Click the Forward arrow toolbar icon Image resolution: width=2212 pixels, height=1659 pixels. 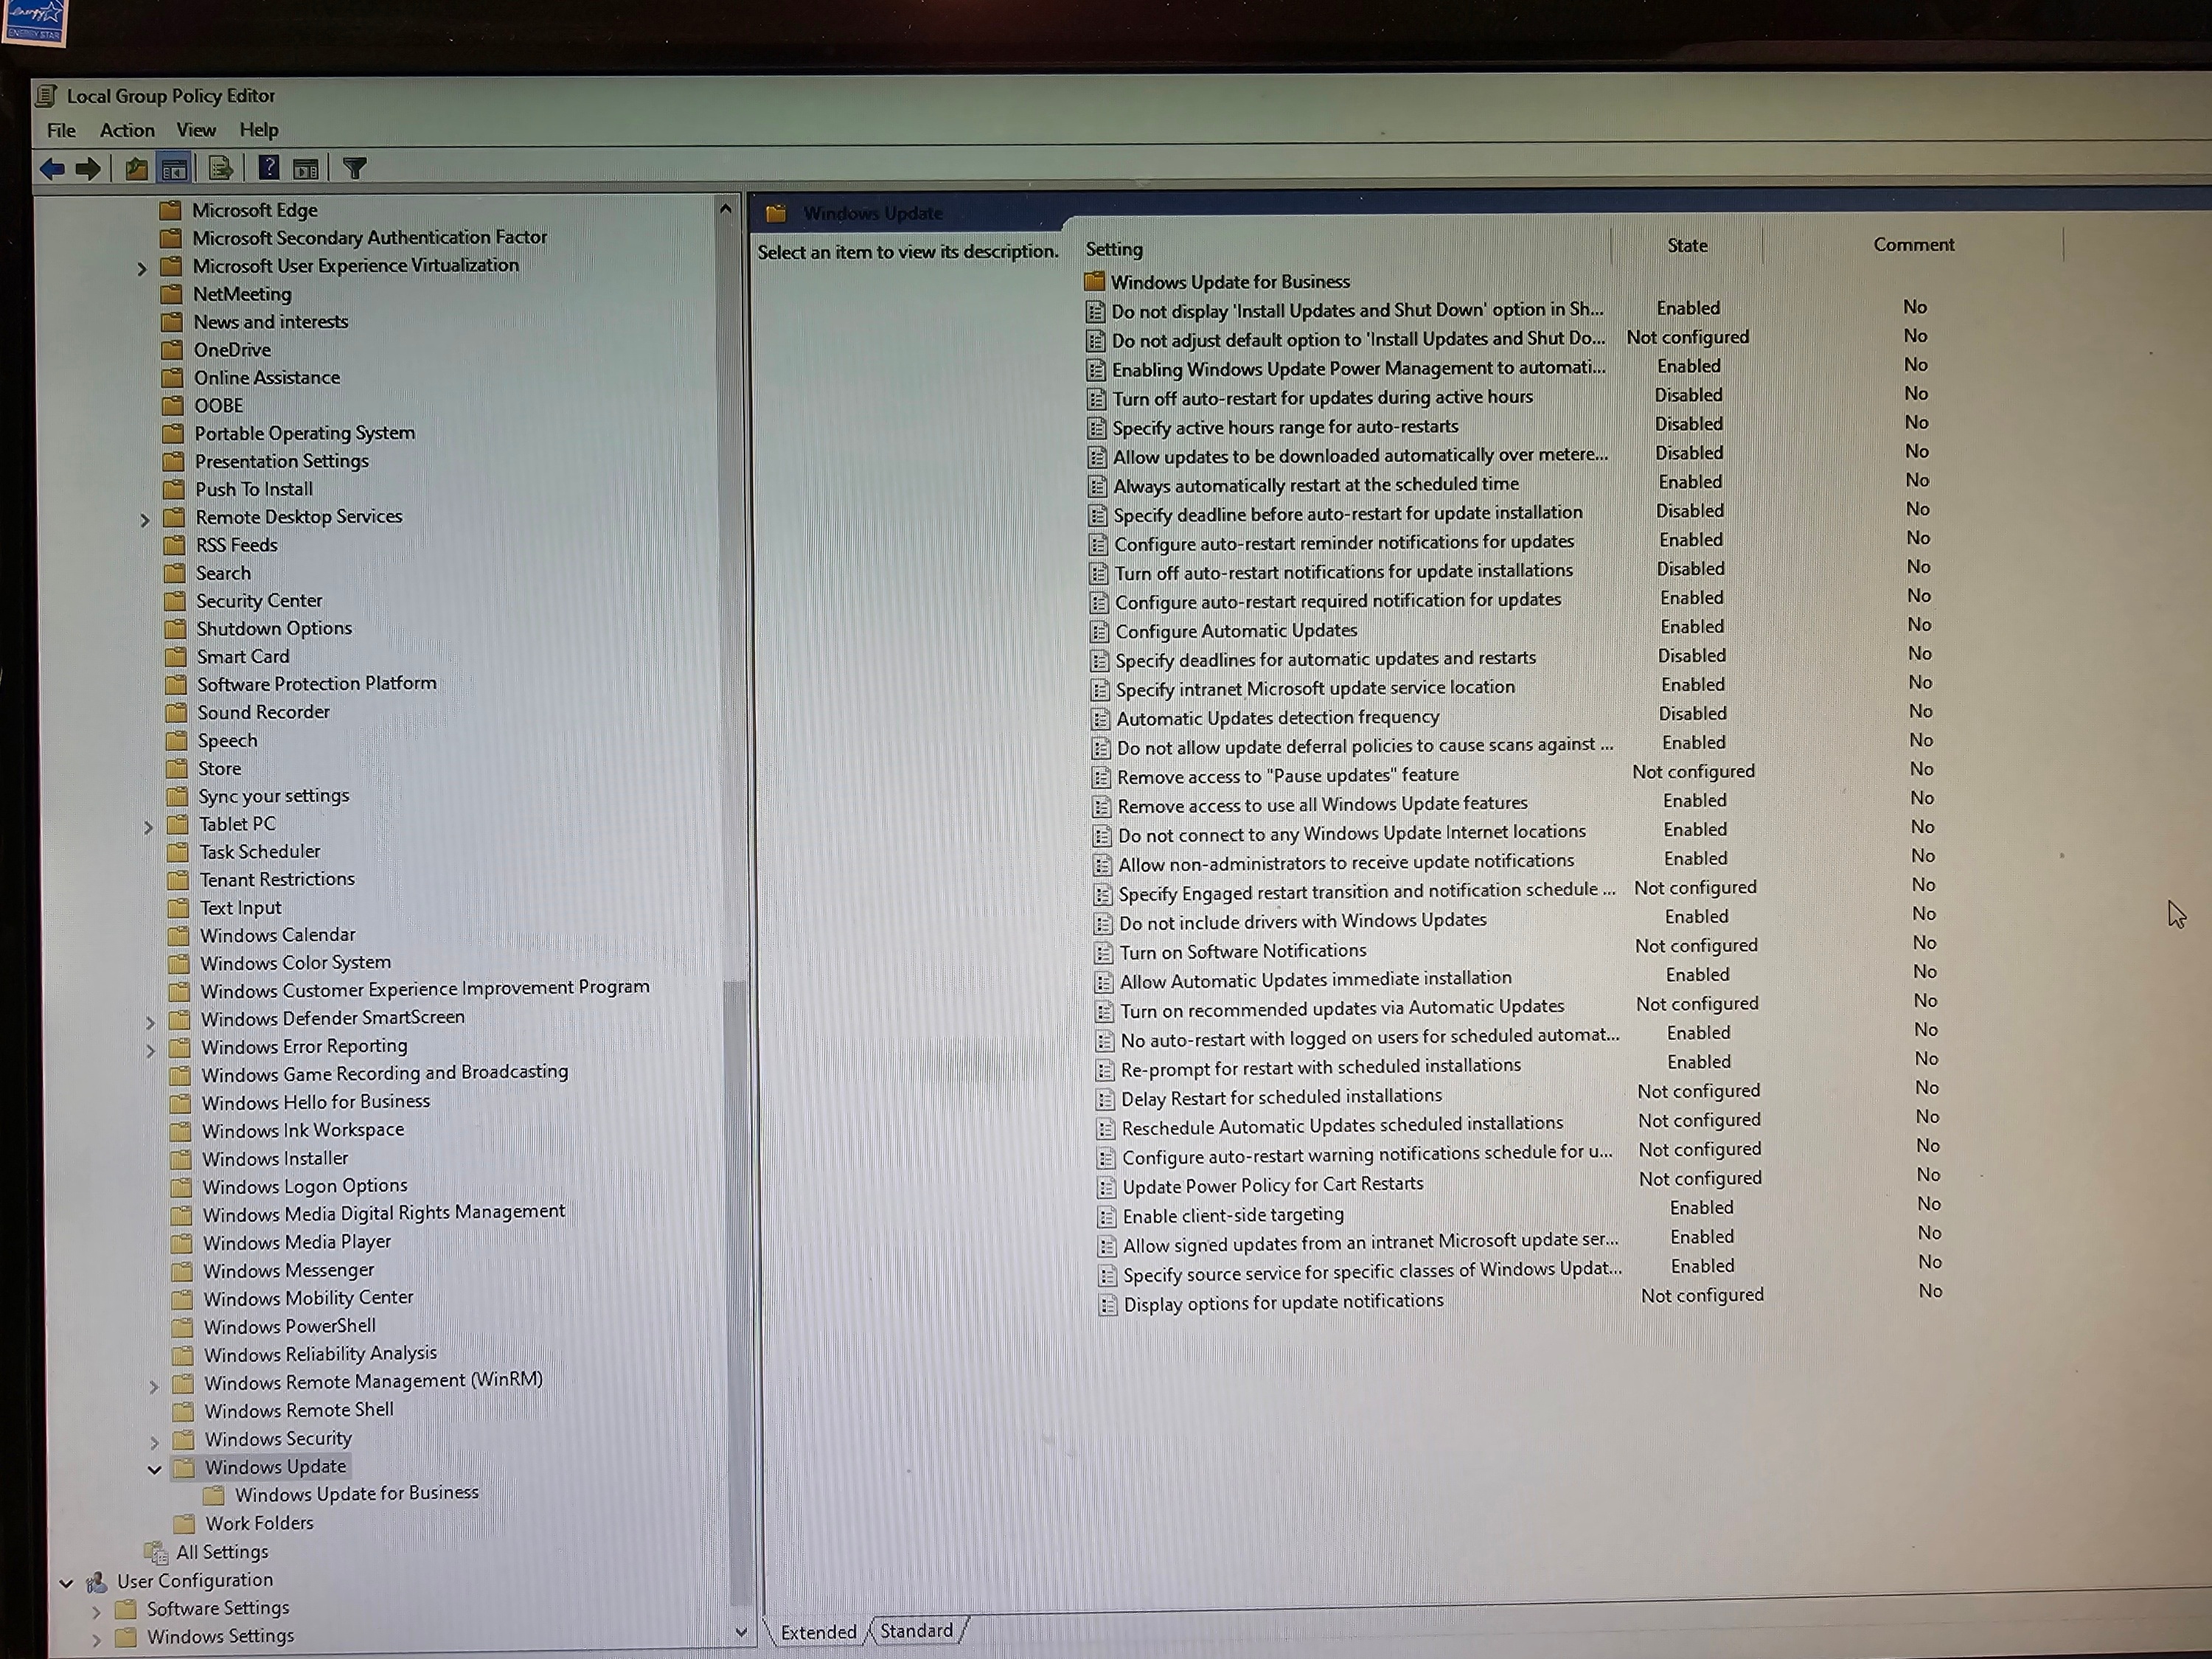click(88, 169)
